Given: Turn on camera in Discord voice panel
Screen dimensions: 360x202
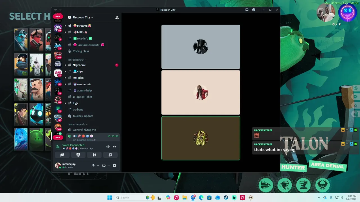Looking at the screenshot, I should click(62, 155).
